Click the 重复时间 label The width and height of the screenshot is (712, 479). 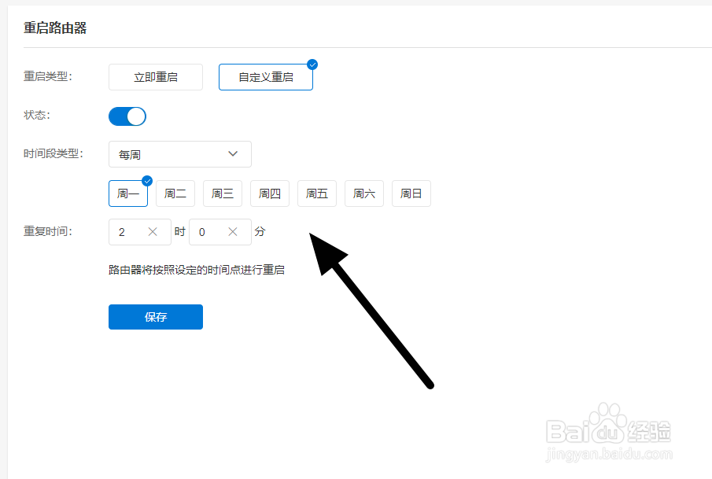(x=48, y=231)
